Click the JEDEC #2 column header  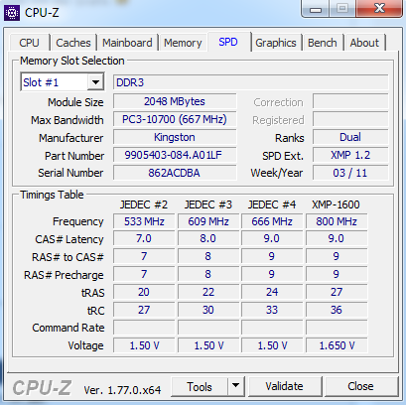[144, 204]
